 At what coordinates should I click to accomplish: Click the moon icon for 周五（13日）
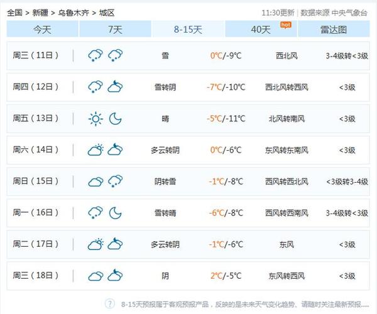point(115,119)
